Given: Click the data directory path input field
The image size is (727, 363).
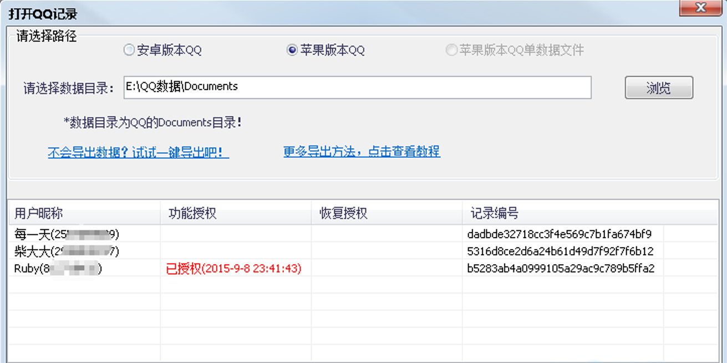Looking at the screenshot, I should [x=358, y=87].
